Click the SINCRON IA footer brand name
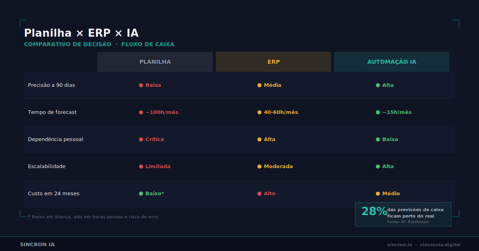The image size is (479, 251). click(x=38, y=245)
